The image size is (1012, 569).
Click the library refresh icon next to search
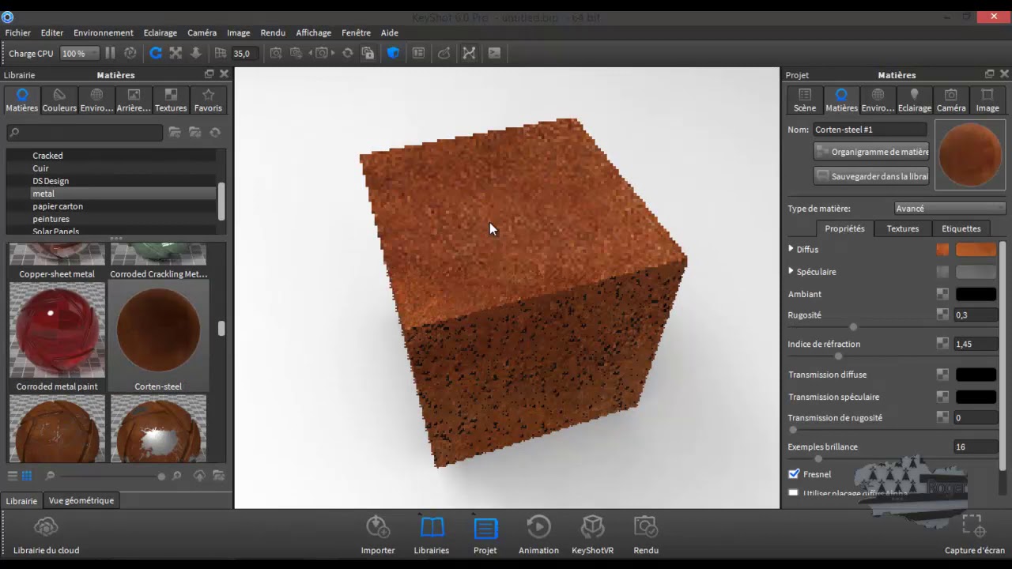pos(215,133)
